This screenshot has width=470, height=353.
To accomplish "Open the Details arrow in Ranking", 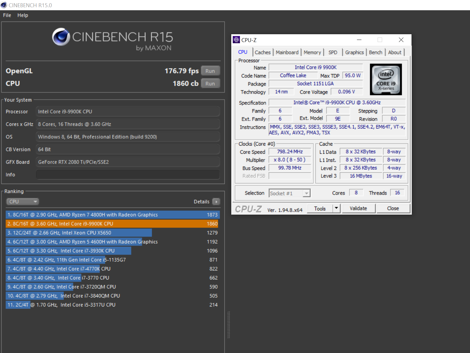I will [x=216, y=202].
